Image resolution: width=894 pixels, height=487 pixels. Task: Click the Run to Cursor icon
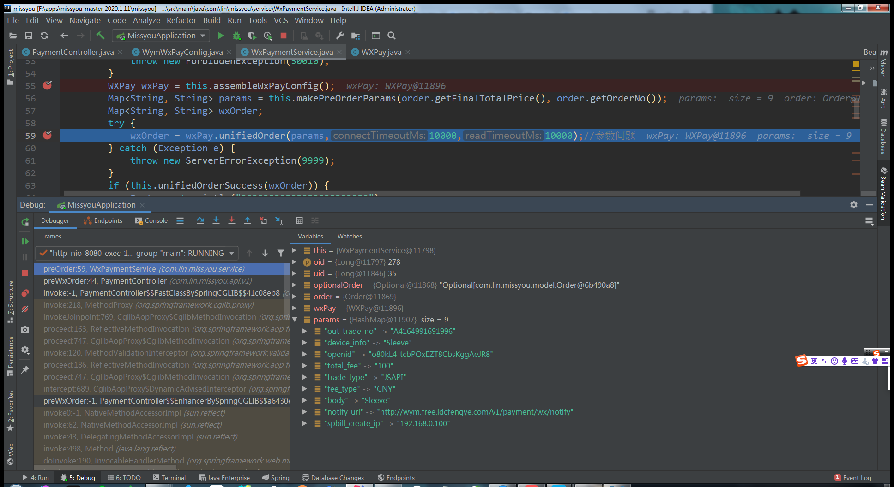click(279, 220)
